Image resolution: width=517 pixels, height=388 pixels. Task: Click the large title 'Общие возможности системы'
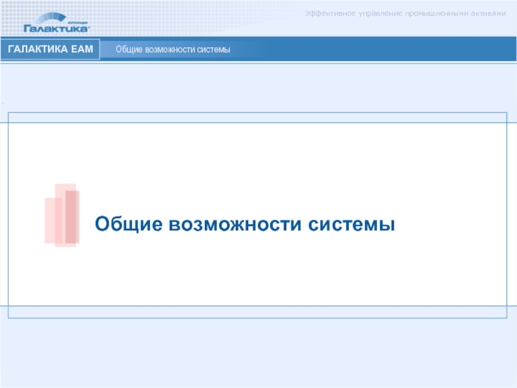245,224
